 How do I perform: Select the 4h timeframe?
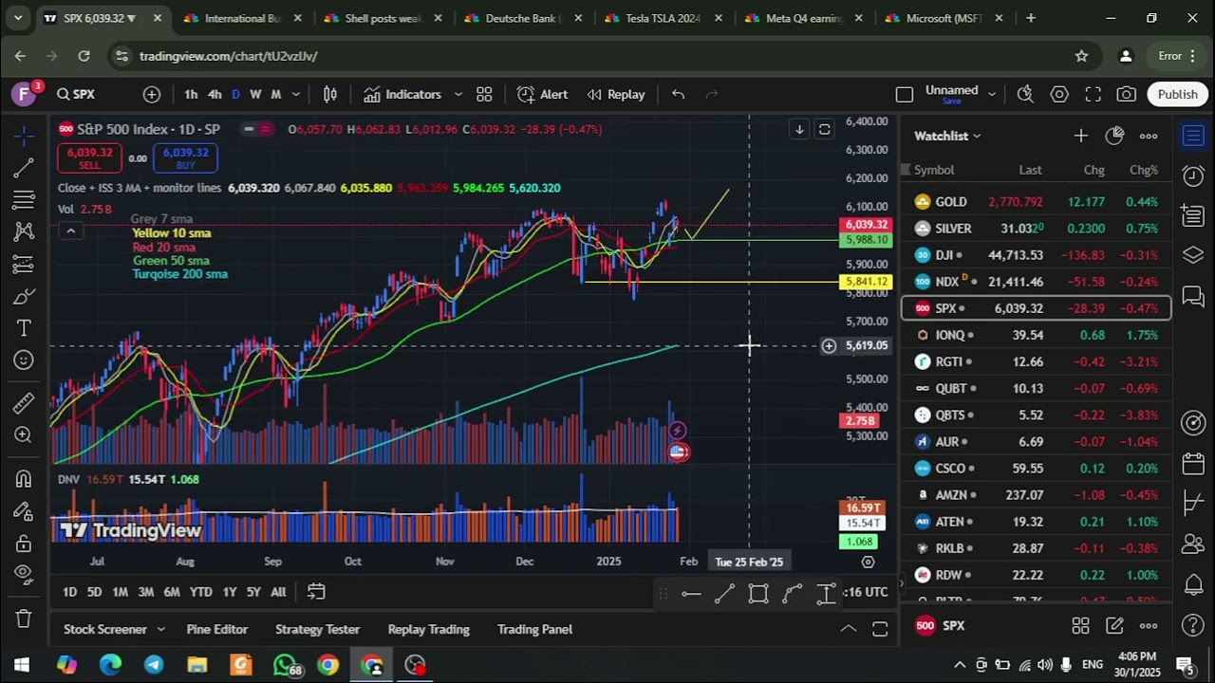click(x=215, y=94)
